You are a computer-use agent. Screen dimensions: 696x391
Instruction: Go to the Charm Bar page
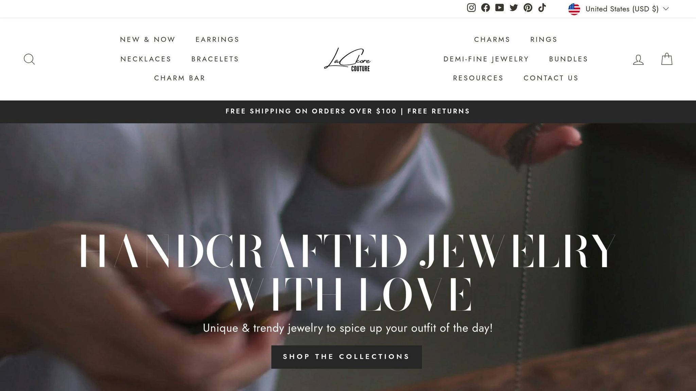coord(179,78)
